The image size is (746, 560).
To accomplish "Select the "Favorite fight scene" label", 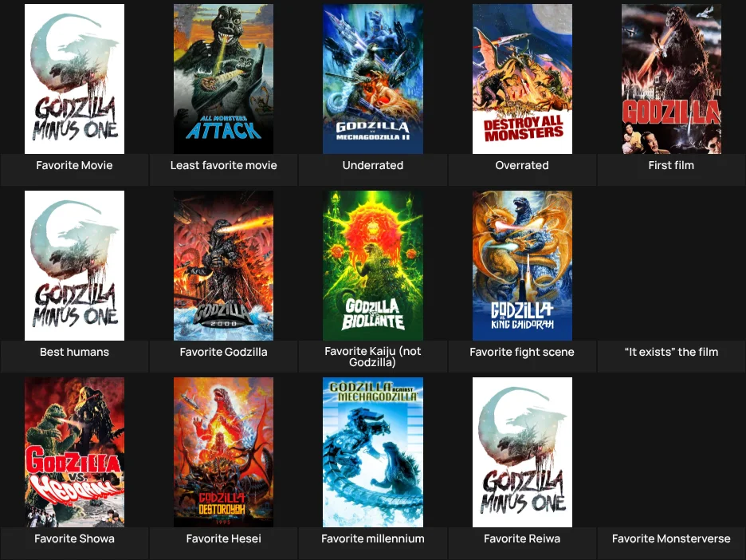I will [x=522, y=352].
